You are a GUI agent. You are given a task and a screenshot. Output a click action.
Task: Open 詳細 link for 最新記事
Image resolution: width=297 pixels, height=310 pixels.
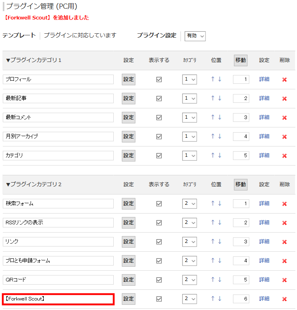(264, 98)
